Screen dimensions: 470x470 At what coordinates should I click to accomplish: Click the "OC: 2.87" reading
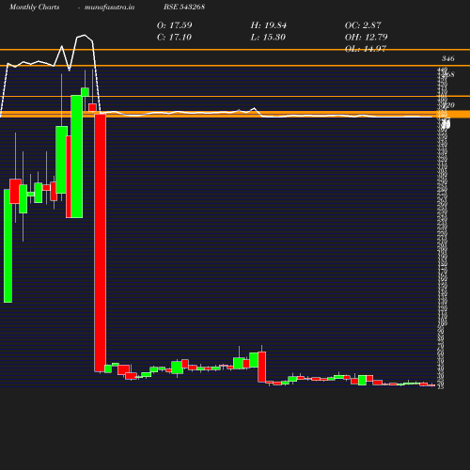coord(363,25)
